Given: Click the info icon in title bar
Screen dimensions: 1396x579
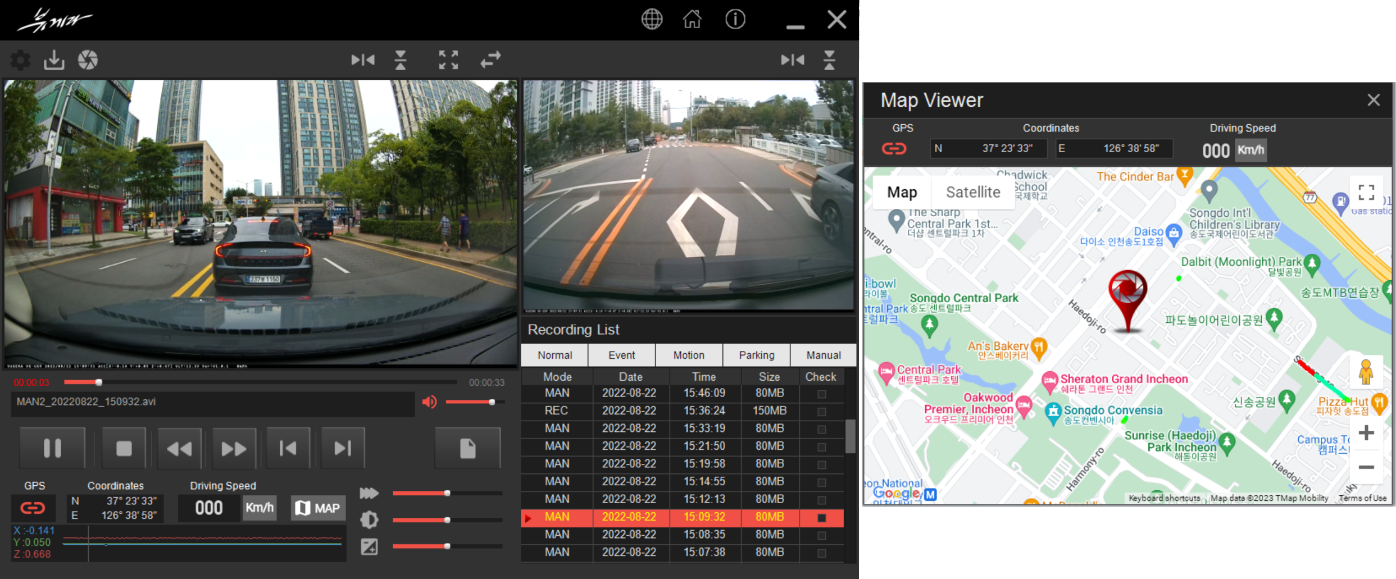Looking at the screenshot, I should tap(735, 20).
